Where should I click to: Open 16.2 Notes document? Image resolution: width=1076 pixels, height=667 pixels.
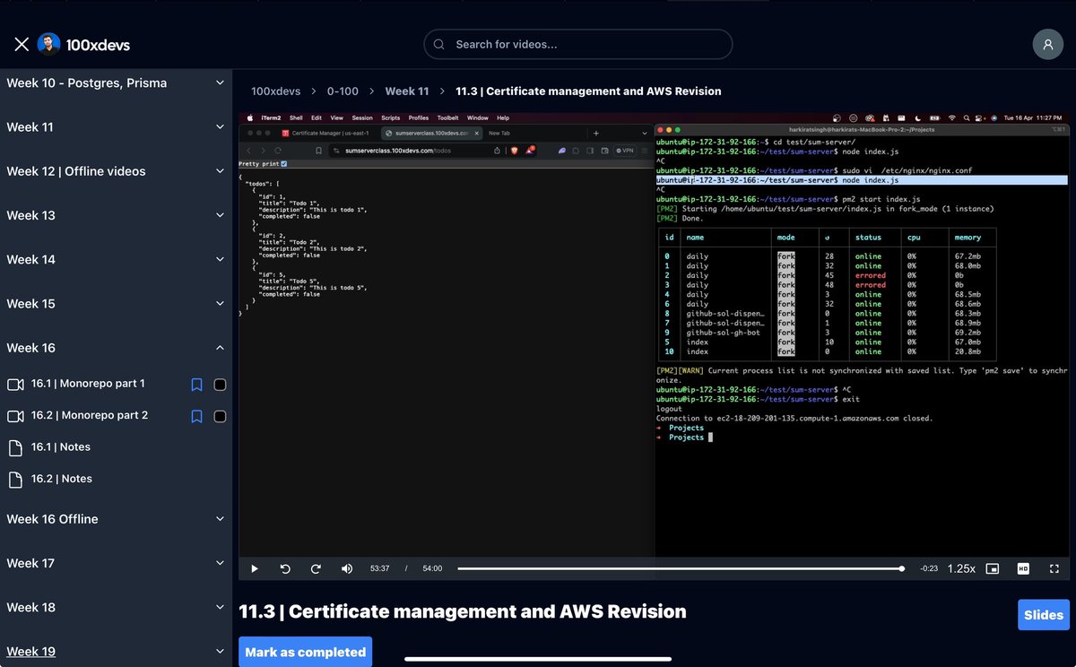[62, 479]
